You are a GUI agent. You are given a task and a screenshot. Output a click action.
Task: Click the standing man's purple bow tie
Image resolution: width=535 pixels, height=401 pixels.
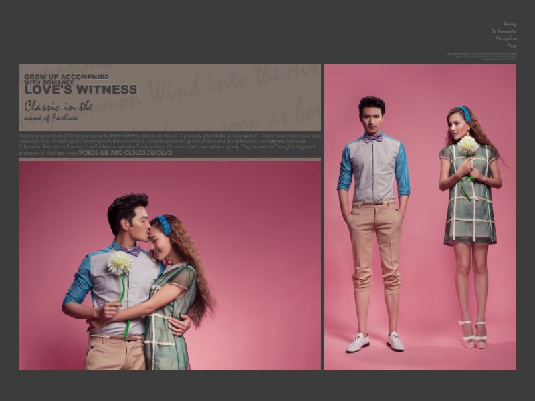(373, 138)
